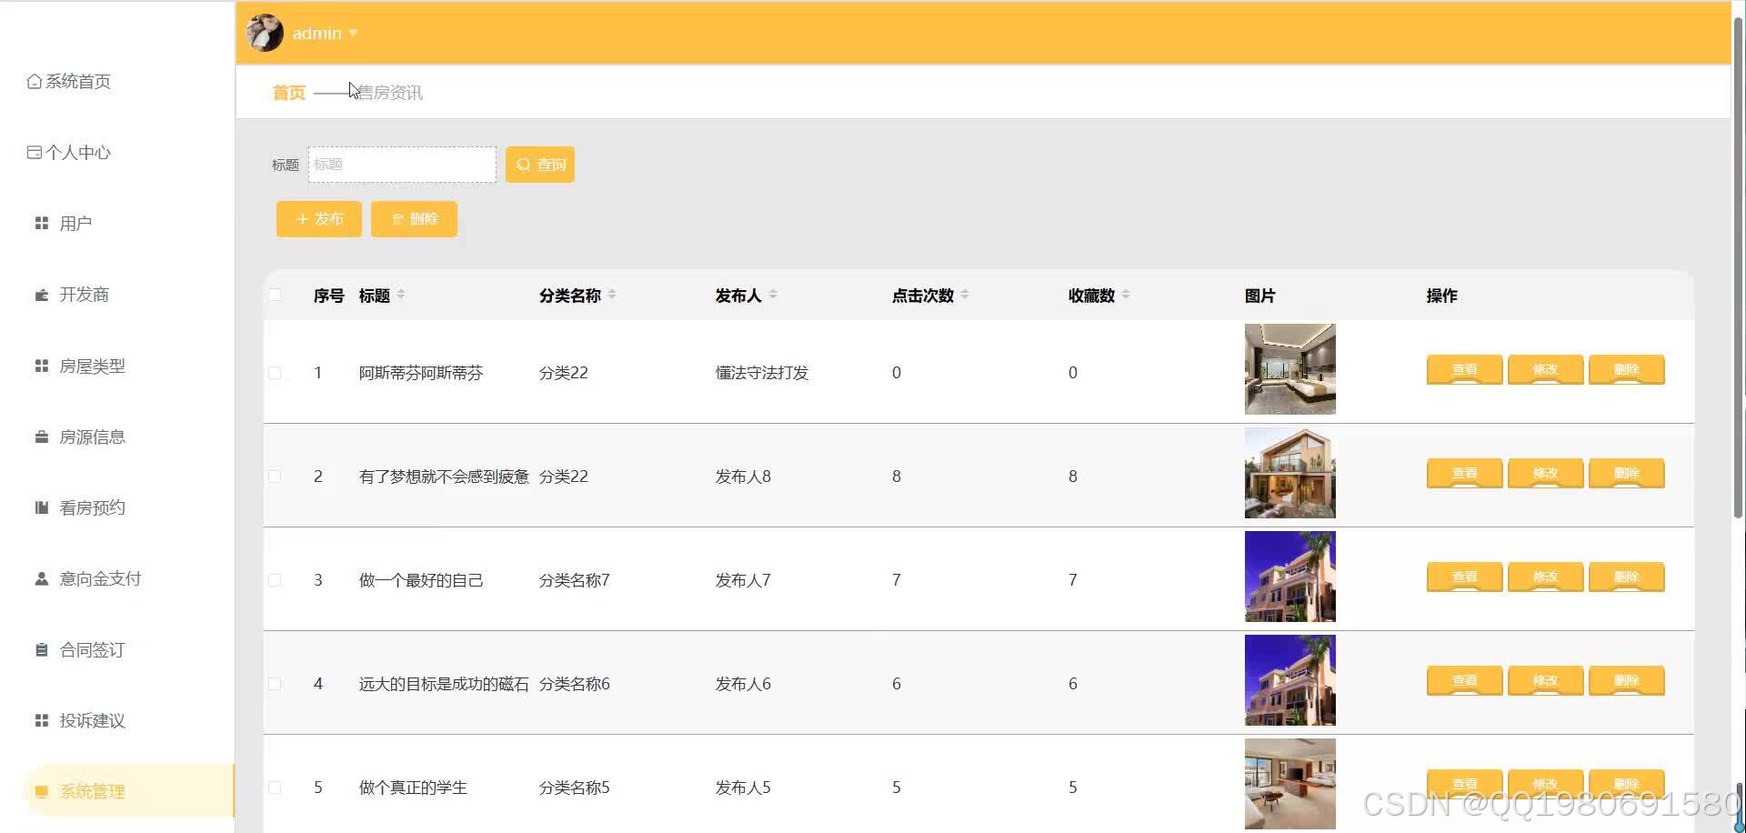The height and width of the screenshot is (833, 1746).
Task: Click the card icon beside 个人中心
Action: click(35, 153)
